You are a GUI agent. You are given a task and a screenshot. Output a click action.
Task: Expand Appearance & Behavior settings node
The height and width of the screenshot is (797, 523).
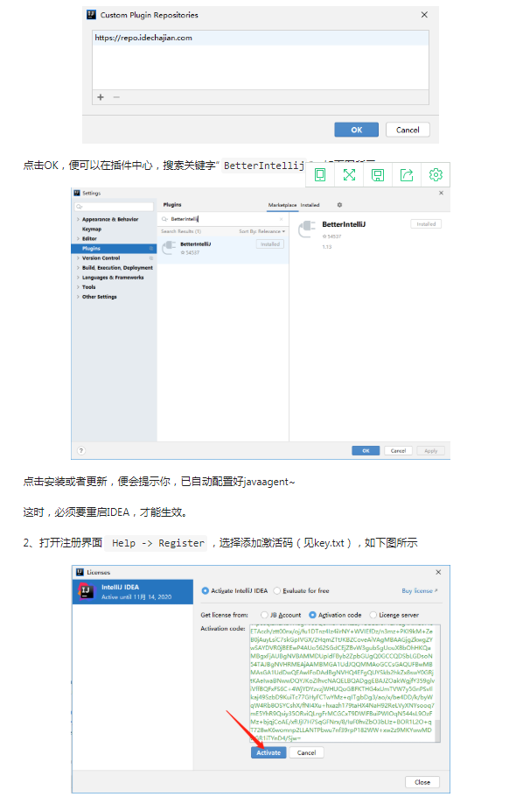point(78,220)
